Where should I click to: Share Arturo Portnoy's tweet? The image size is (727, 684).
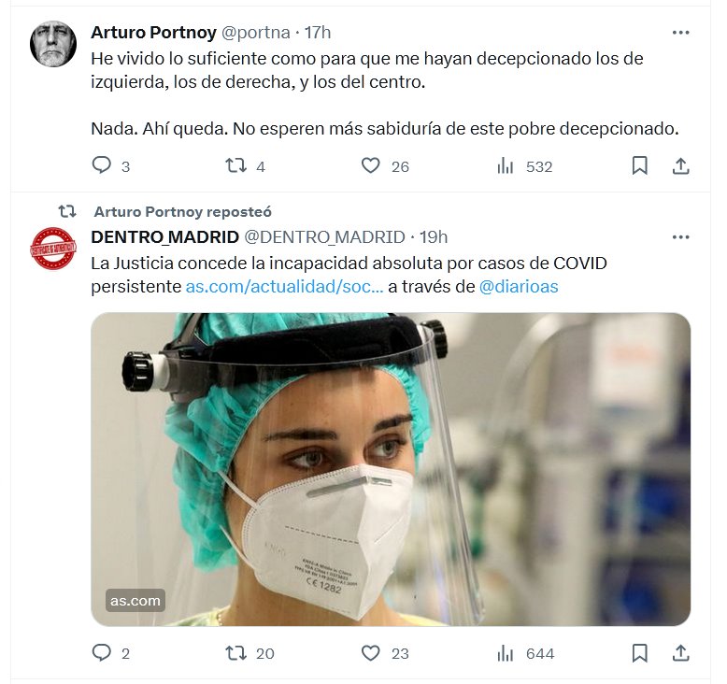(x=681, y=166)
